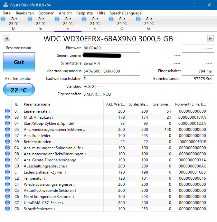
Task: Click status orb of Nicht korrigierbare Sektoren row
Action: coord(7,196)
